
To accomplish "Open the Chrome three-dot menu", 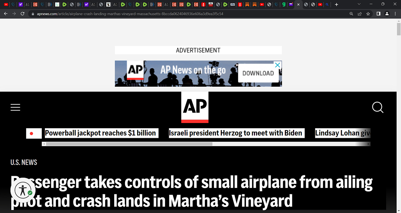I will (395, 14).
